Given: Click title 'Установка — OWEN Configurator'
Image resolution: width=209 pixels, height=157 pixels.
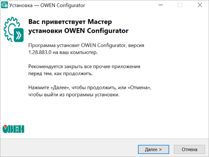Looking at the screenshot, I should click(47, 5).
